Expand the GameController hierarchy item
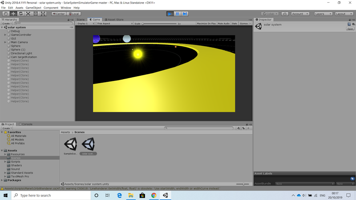Screen dimensions: 356x200 [5, 35]
